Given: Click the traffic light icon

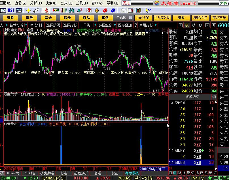Looking at the screenshot, I should point(56,10).
